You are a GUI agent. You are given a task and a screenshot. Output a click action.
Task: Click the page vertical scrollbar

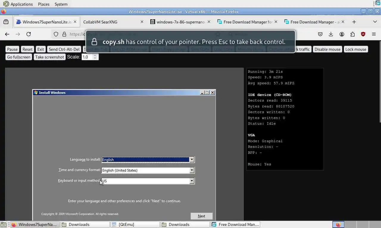pyautogui.click(x=380, y=82)
